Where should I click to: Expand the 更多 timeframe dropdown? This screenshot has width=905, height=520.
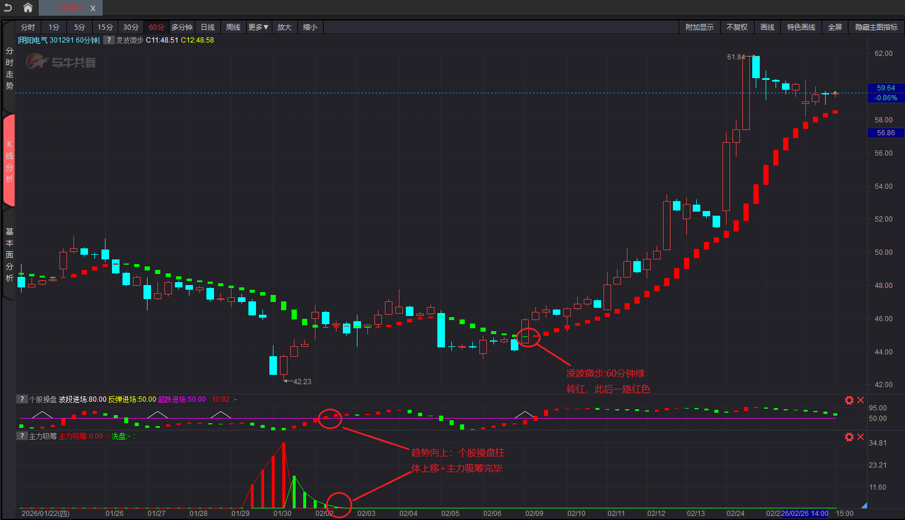[x=258, y=27]
